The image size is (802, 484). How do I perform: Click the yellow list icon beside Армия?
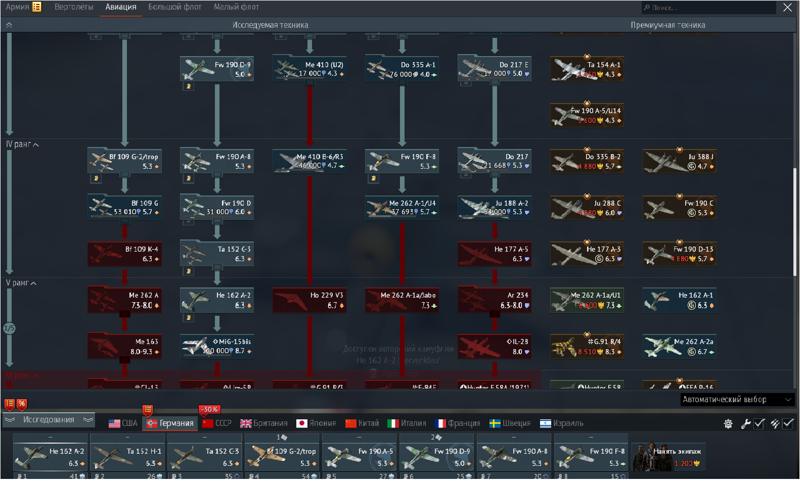coord(37,7)
